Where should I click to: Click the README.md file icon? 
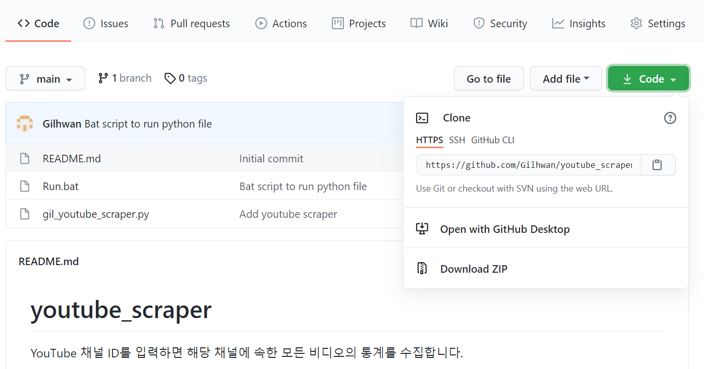pos(25,159)
